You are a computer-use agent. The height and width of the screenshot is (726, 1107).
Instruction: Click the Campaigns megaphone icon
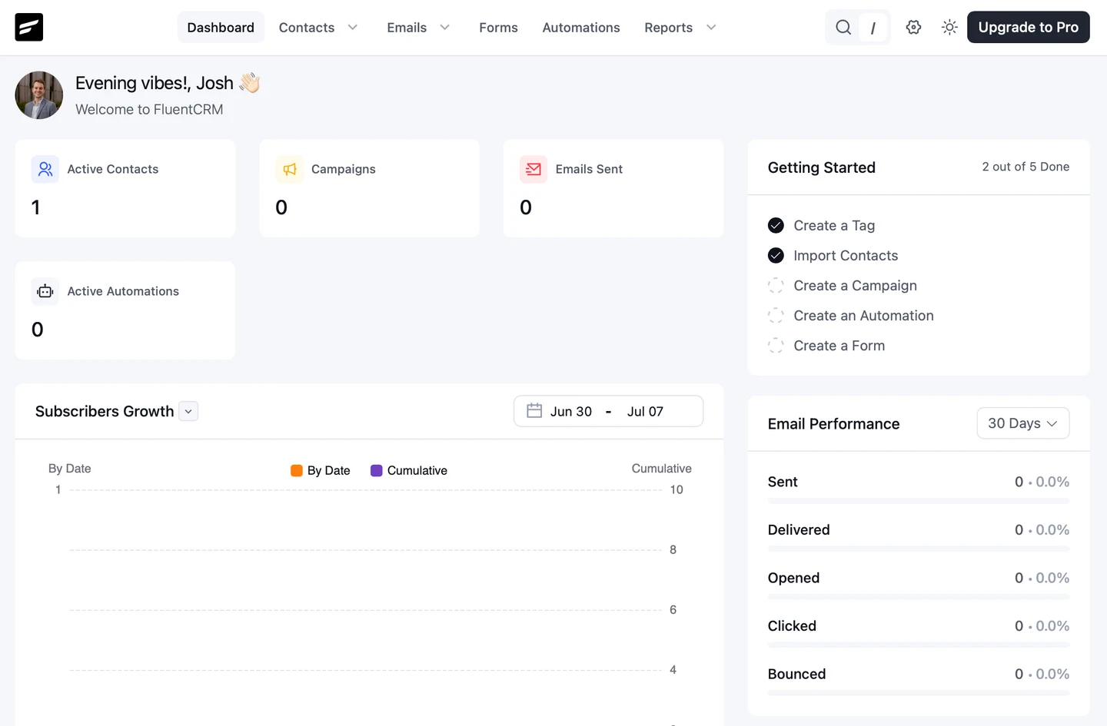(290, 169)
